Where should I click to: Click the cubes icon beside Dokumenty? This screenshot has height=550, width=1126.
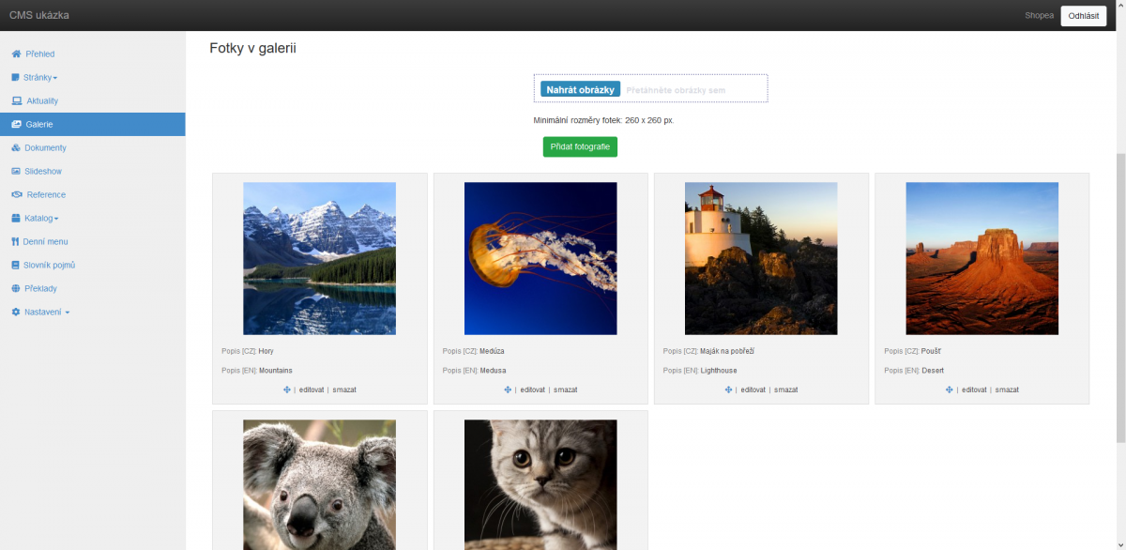tap(16, 148)
